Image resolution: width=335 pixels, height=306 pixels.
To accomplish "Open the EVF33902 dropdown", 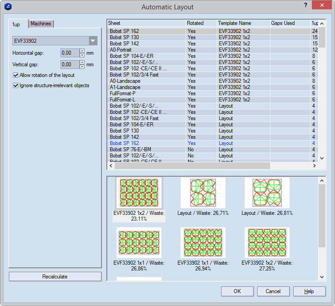I will (93, 41).
